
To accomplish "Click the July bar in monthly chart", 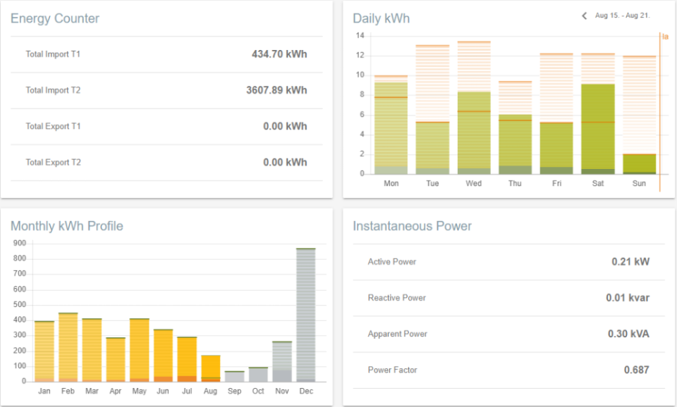I will tap(187, 360).
